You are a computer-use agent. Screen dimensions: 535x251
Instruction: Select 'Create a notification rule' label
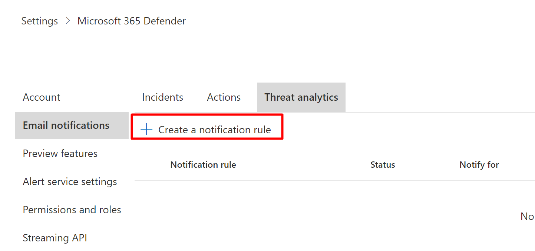coord(214,130)
